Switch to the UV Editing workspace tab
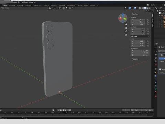The image size is (165, 124). 28,5
